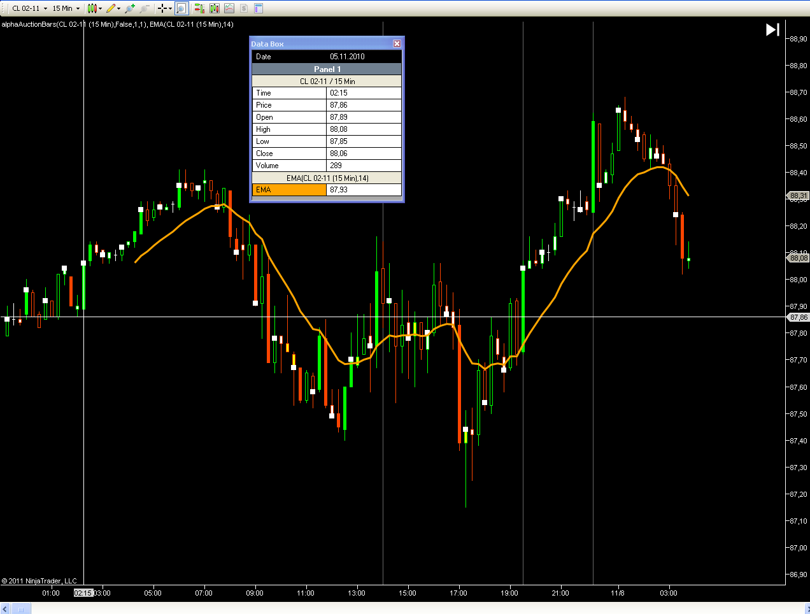Open the CL 02-11 instrument dropdown
The height and width of the screenshot is (614, 810).
pyautogui.click(x=29, y=8)
